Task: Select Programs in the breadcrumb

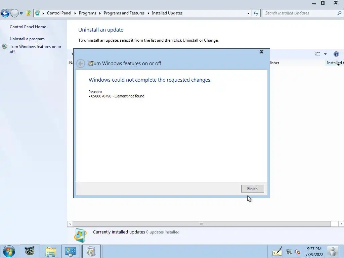Action: point(87,13)
